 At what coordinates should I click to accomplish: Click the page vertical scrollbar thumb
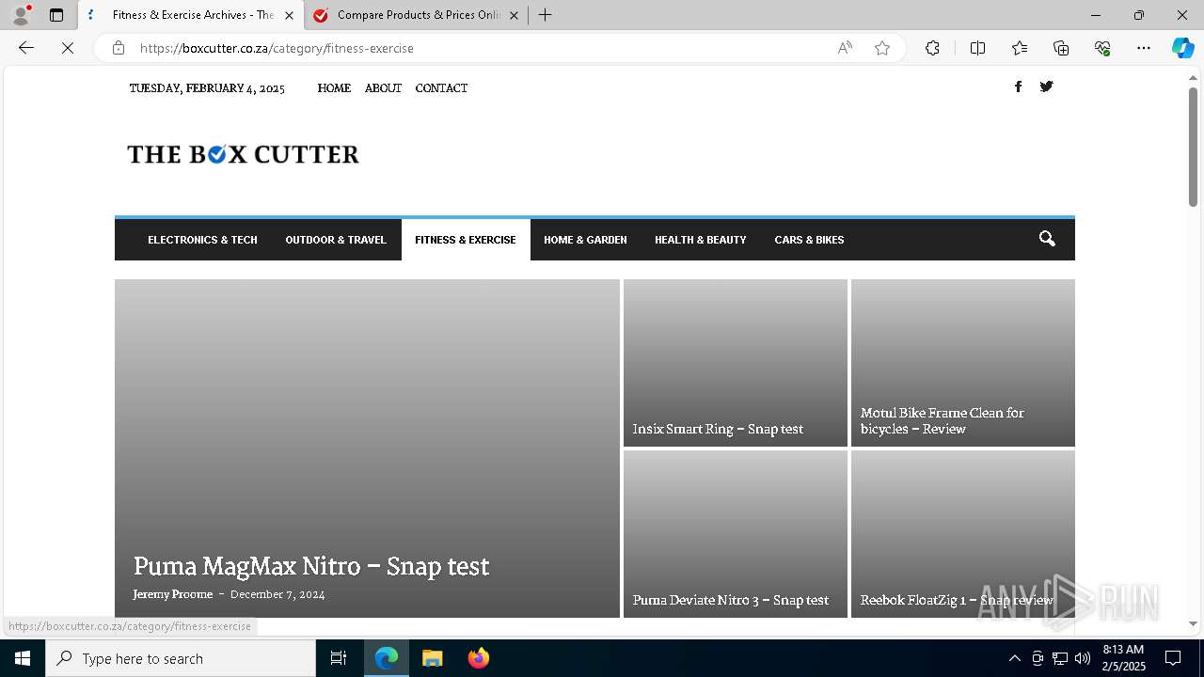1193,147
